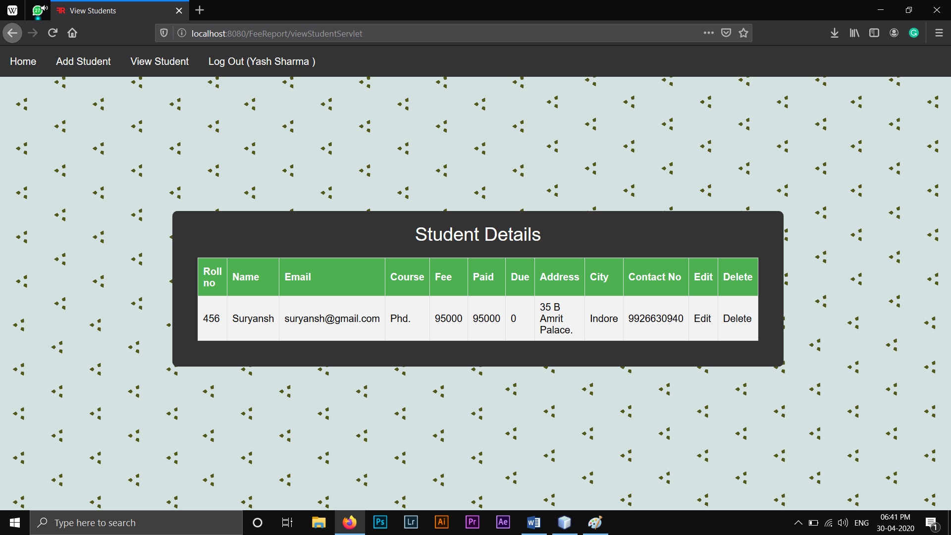Log out Yash Sharma
Viewport: 951px width, 535px height.
coord(262,61)
